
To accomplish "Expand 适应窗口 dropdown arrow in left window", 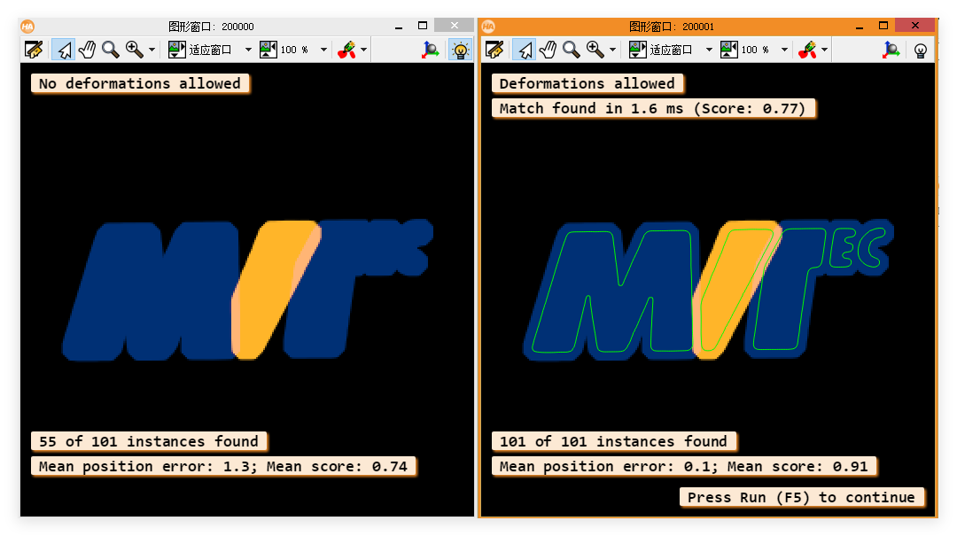I will [248, 50].
